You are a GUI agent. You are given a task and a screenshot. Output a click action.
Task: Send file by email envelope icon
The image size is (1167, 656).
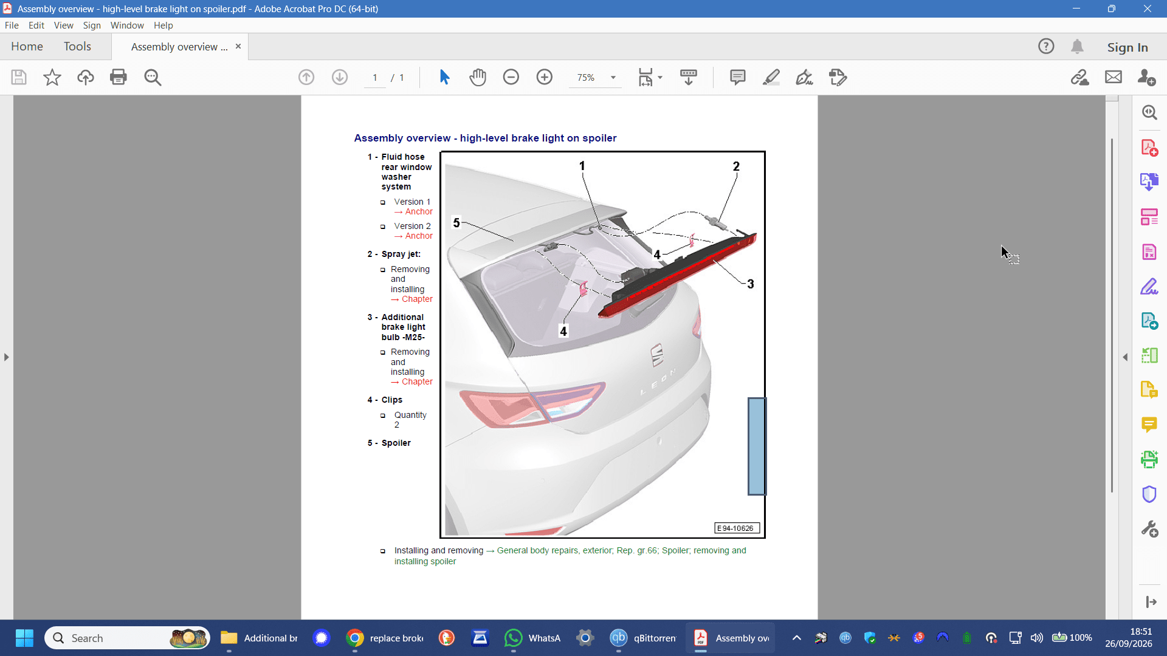click(1114, 77)
